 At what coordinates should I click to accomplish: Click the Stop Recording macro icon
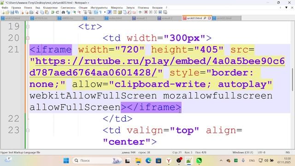pyautogui.click(x=151, y=12)
